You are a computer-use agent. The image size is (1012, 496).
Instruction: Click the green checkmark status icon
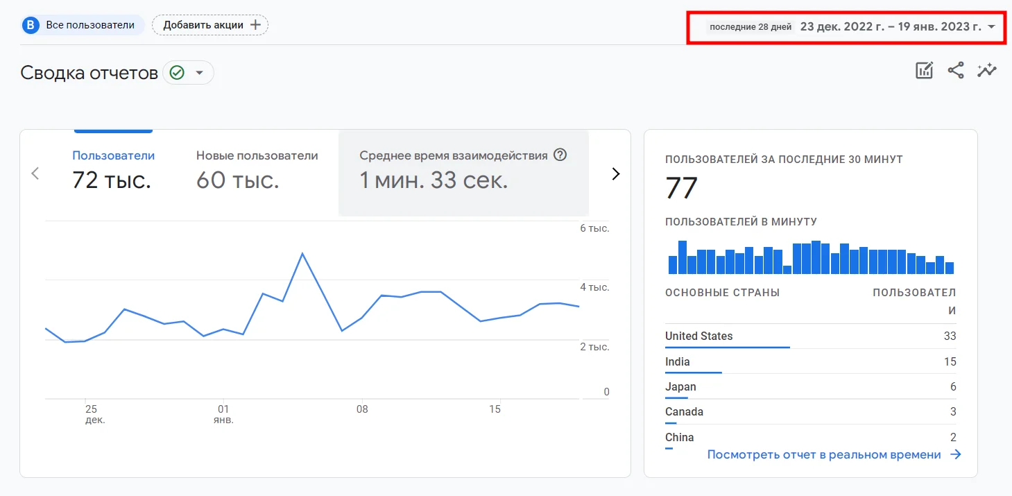click(x=177, y=73)
